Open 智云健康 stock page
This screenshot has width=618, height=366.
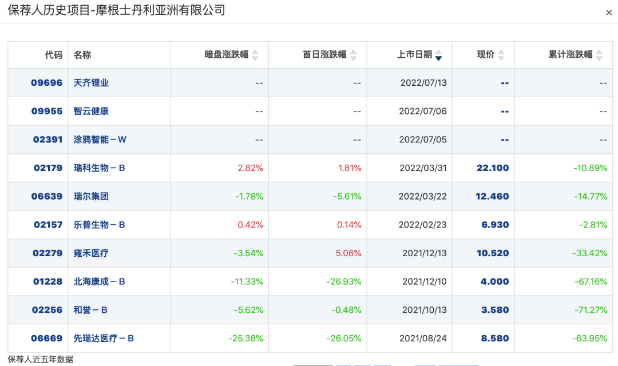click(91, 111)
